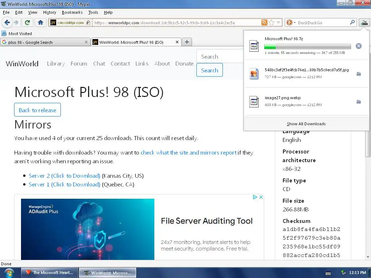Download from Server 1 (Quebec)
Screen dimensions: 371x278
click(64, 184)
